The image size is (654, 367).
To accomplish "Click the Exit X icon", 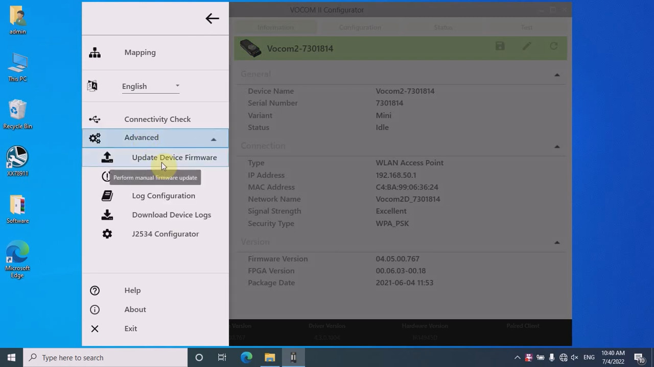I will pos(95,329).
